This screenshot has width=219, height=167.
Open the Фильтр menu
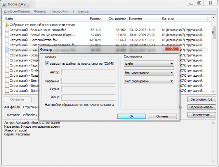(x=40, y=11)
